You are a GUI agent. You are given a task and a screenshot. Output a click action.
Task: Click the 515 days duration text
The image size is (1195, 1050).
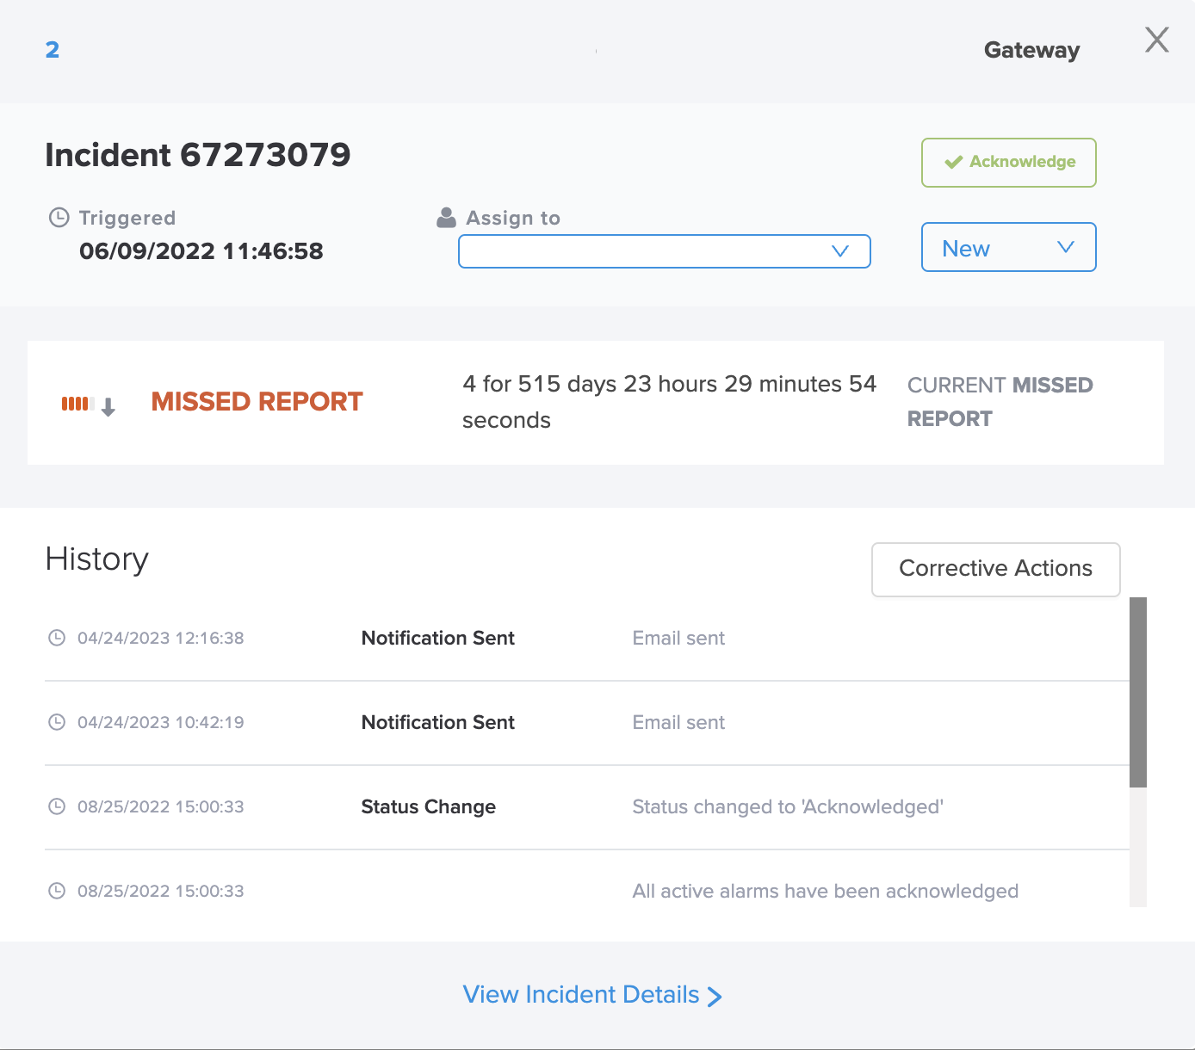(669, 402)
